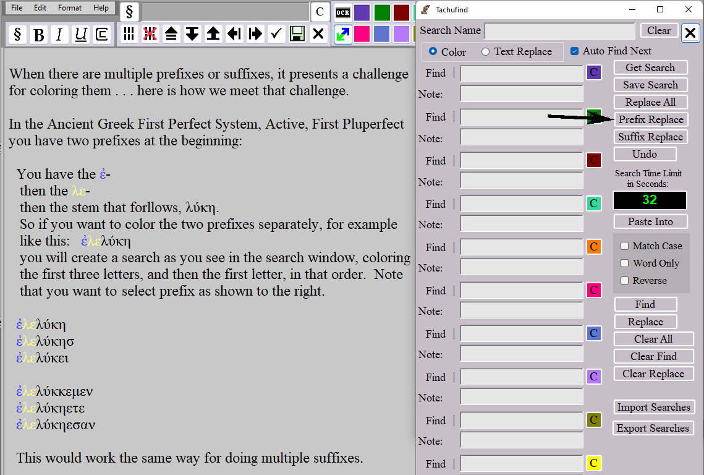Select the Text Replace radio button
Image resolution: width=704 pixels, height=475 pixels.
click(x=486, y=52)
